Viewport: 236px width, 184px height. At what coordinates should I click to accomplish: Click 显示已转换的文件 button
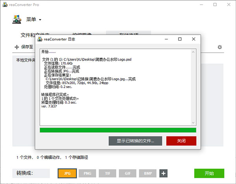135,141
